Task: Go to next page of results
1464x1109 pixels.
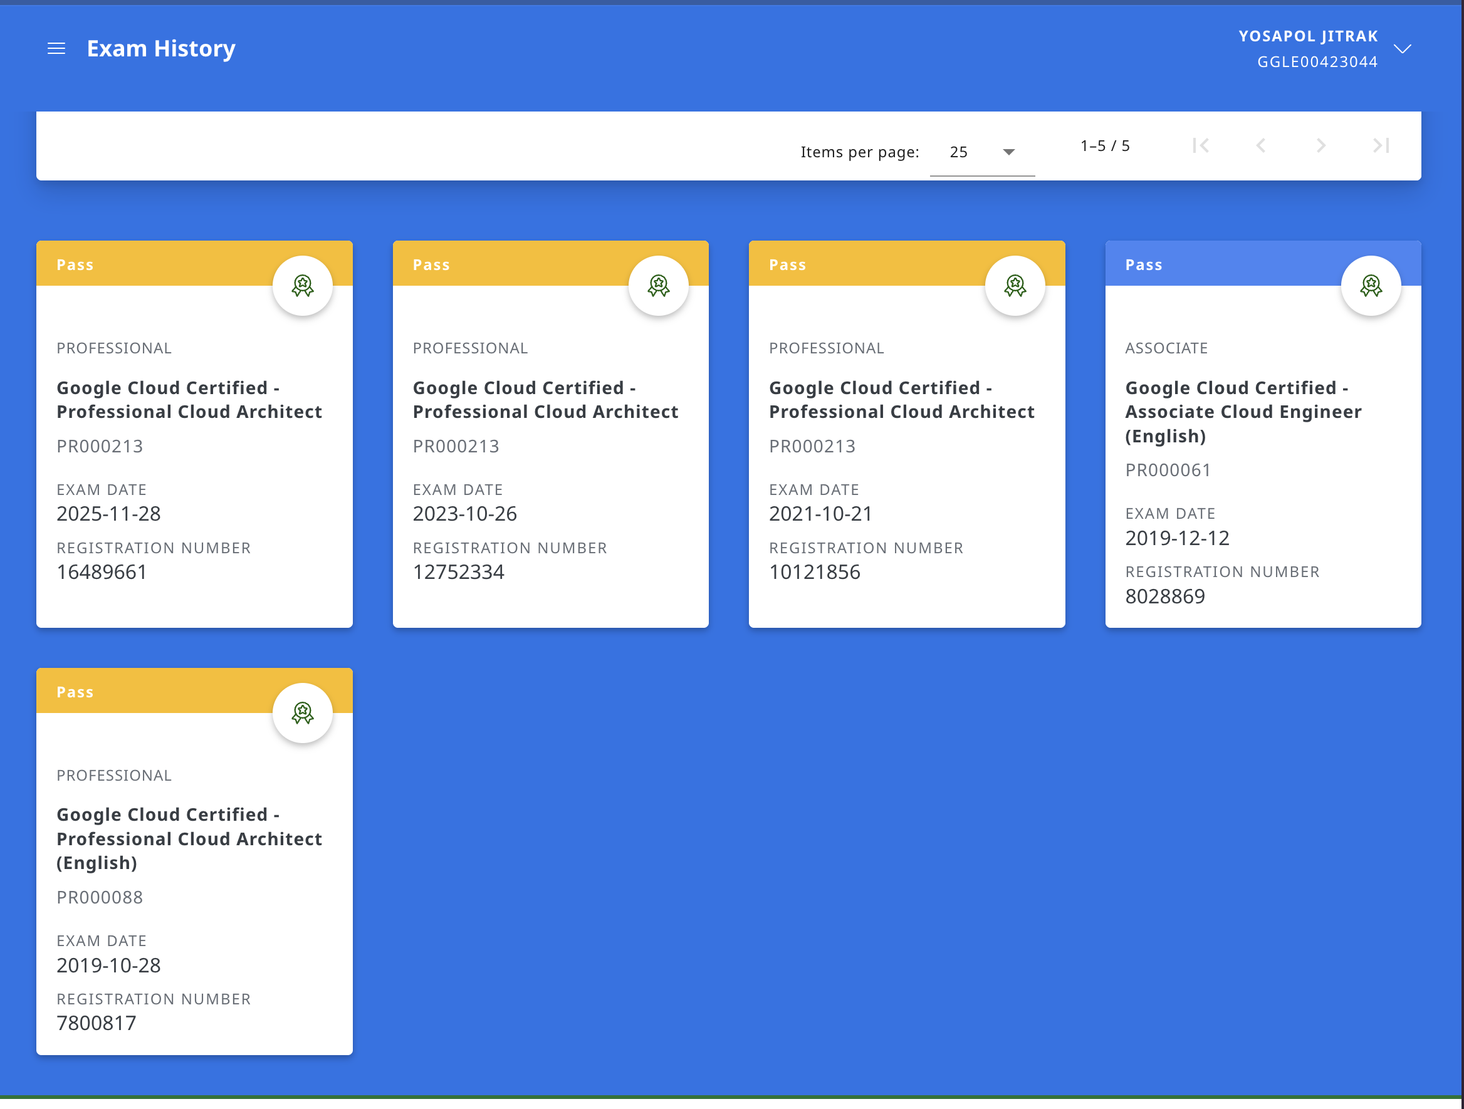Action: (x=1321, y=145)
